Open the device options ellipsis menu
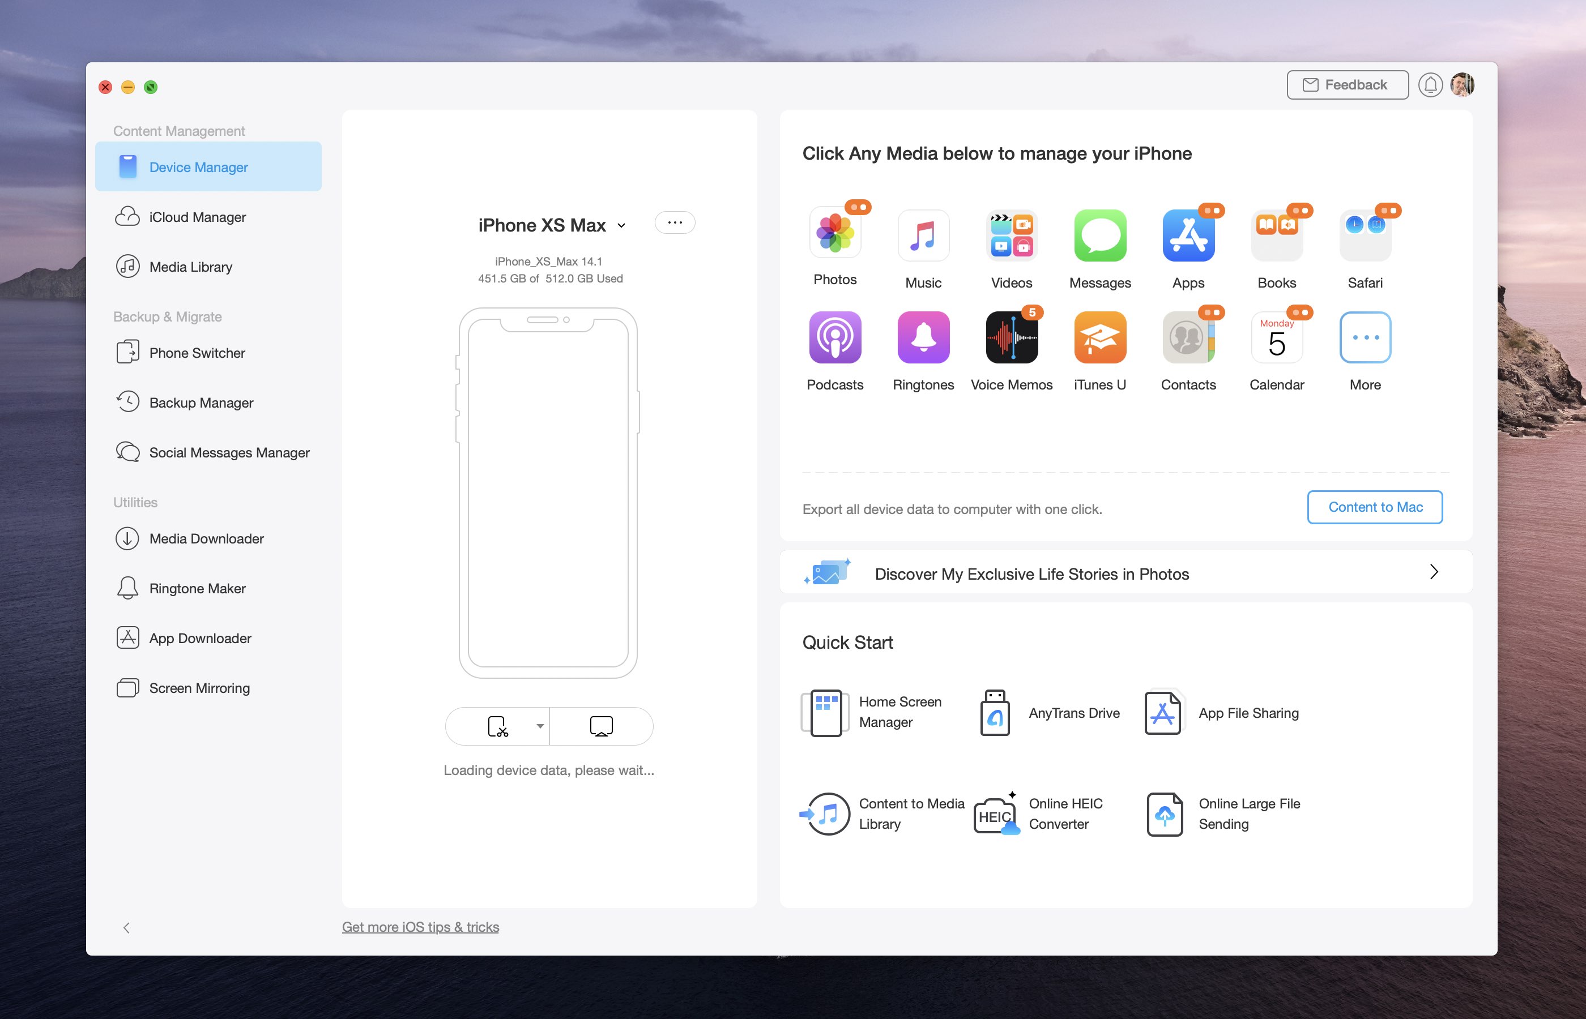The height and width of the screenshot is (1019, 1586). point(675,222)
